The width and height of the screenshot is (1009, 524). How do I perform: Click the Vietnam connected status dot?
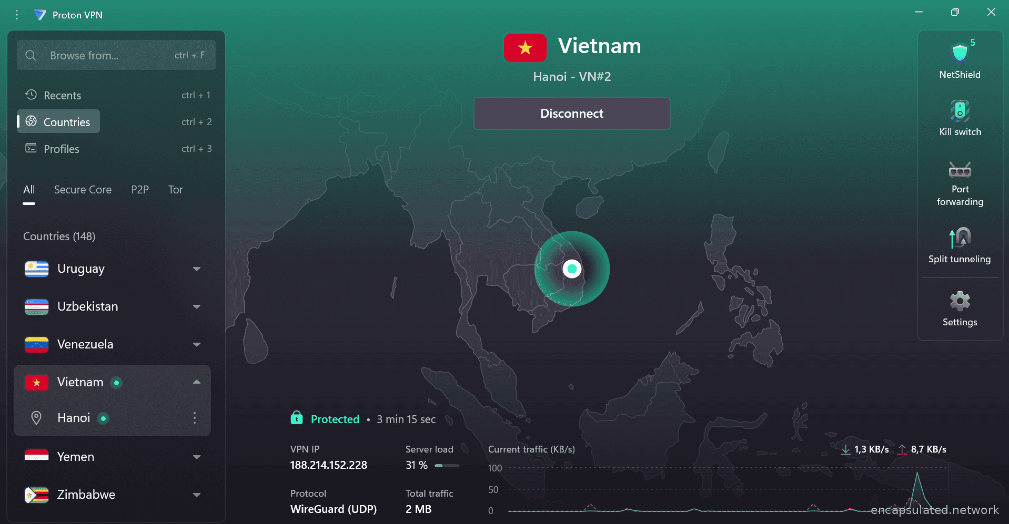(x=116, y=383)
